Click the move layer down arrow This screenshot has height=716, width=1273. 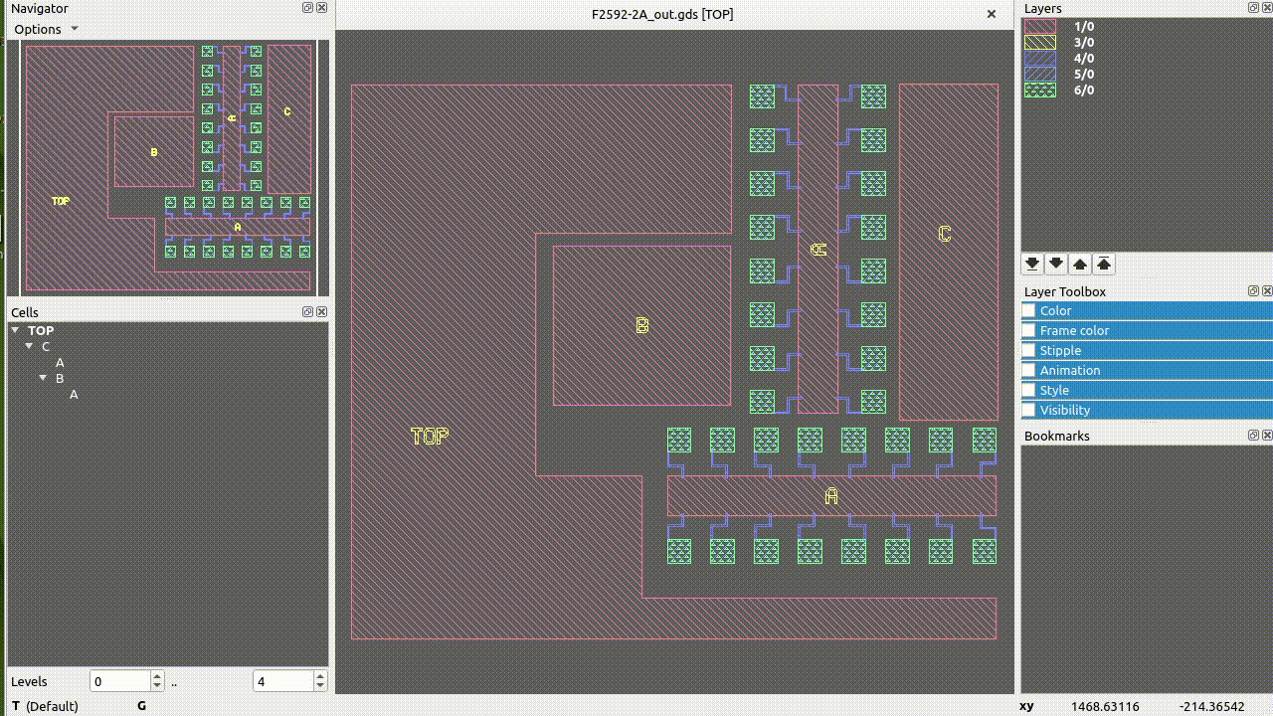pyautogui.click(x=1056, y=264)
